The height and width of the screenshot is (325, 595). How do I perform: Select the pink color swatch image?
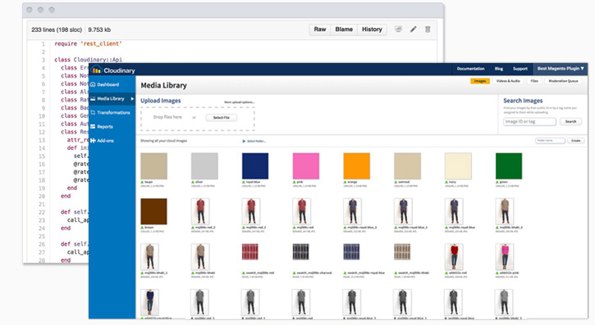(x=306, y=166)
